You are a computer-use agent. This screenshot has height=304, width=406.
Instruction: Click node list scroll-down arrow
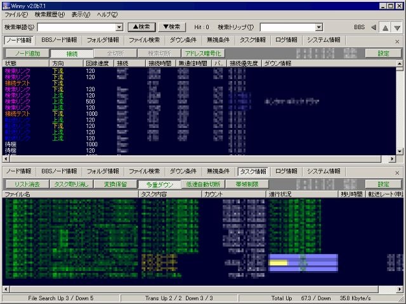pos(400,151)
